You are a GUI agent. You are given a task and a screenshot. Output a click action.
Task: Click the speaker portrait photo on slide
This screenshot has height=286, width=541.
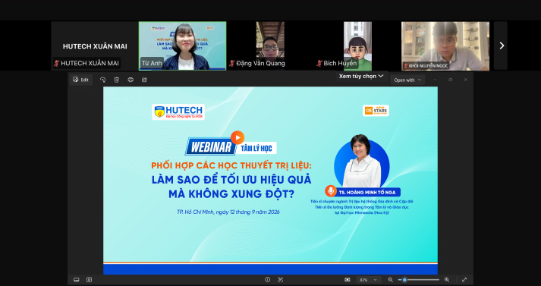tap(361, 161)
